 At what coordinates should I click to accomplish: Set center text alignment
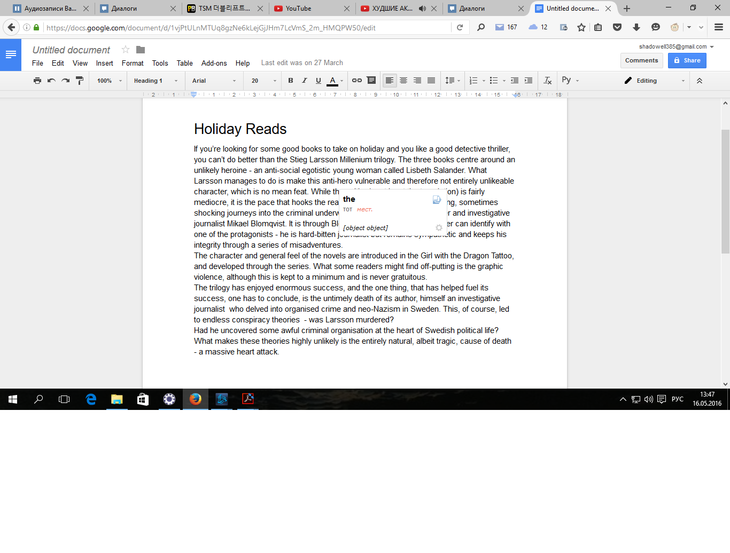click(403, 81)
